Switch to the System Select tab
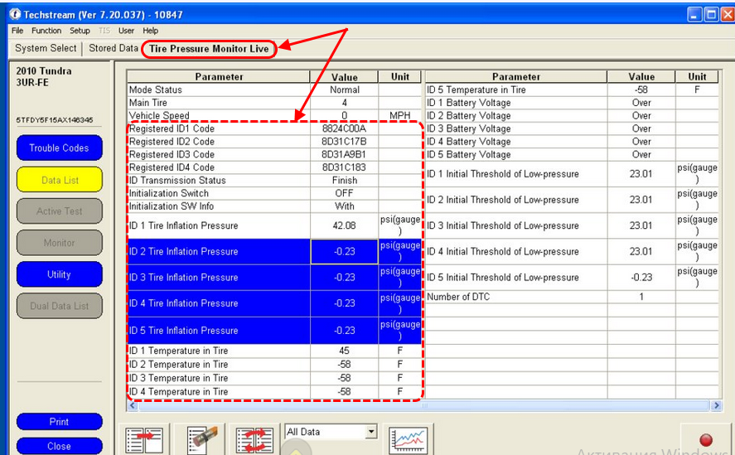The height and width of the screenshot is (455, 735). [x=46, y=48]
